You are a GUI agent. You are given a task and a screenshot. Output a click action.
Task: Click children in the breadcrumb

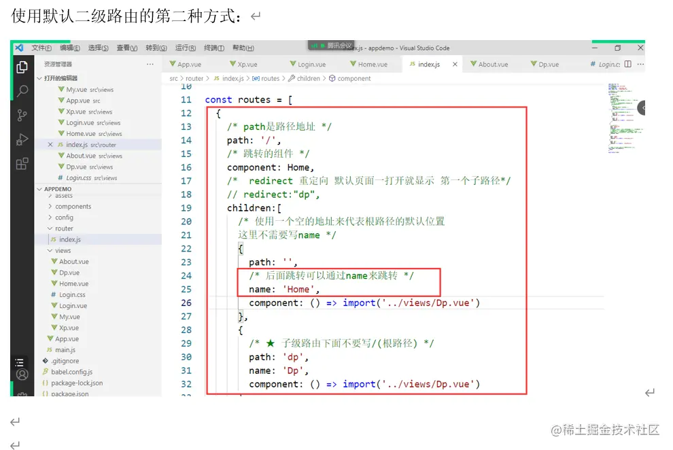tap(308, 78)
